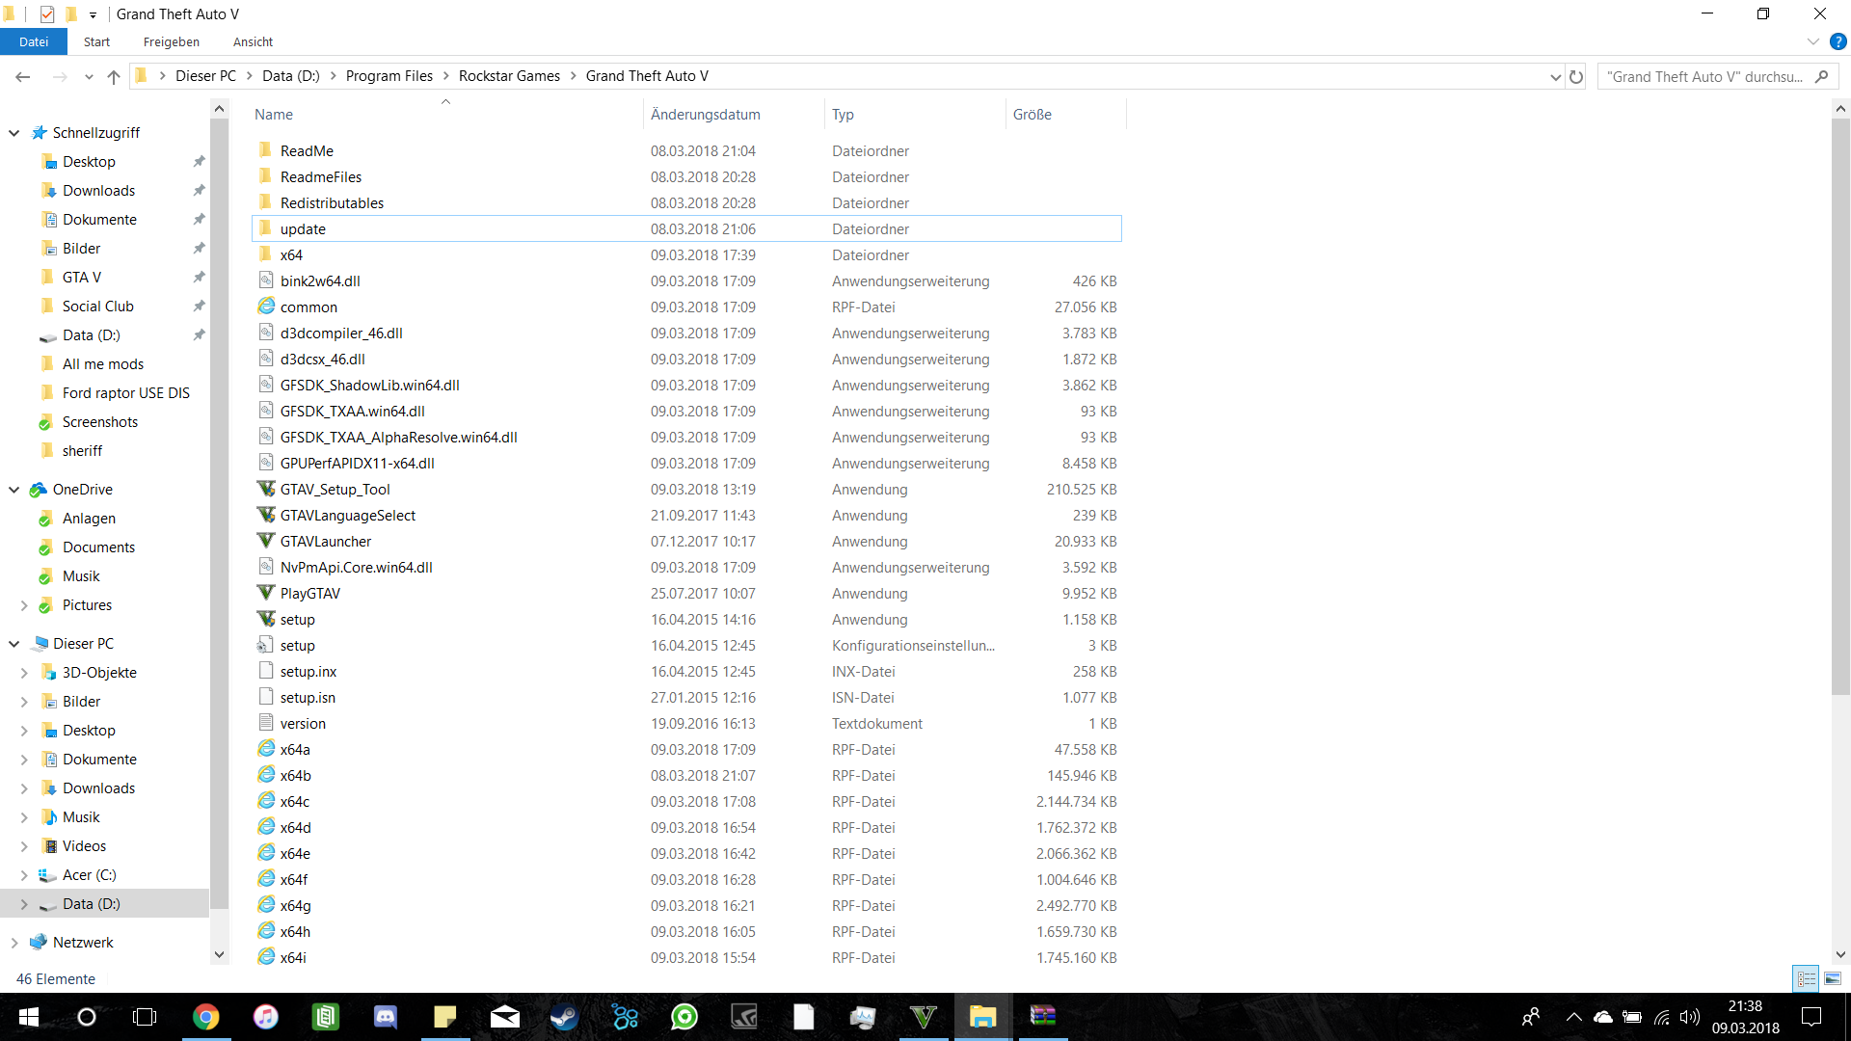The image size is (1851, 1041).
Task: Open address bar history dropdown
Action: coord(1555,76)
